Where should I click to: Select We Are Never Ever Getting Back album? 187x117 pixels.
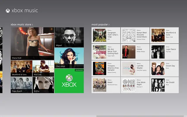(x=106, y=52)
